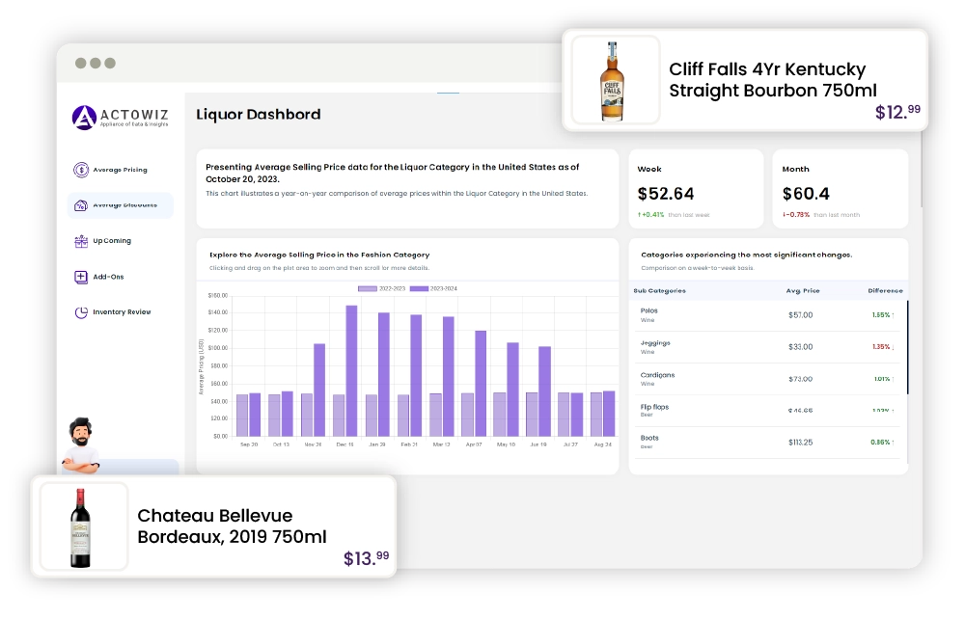This screenshot has width=965, height=619.
Task: Click the 1.35% difference for Jeggings
Action: 883,347
